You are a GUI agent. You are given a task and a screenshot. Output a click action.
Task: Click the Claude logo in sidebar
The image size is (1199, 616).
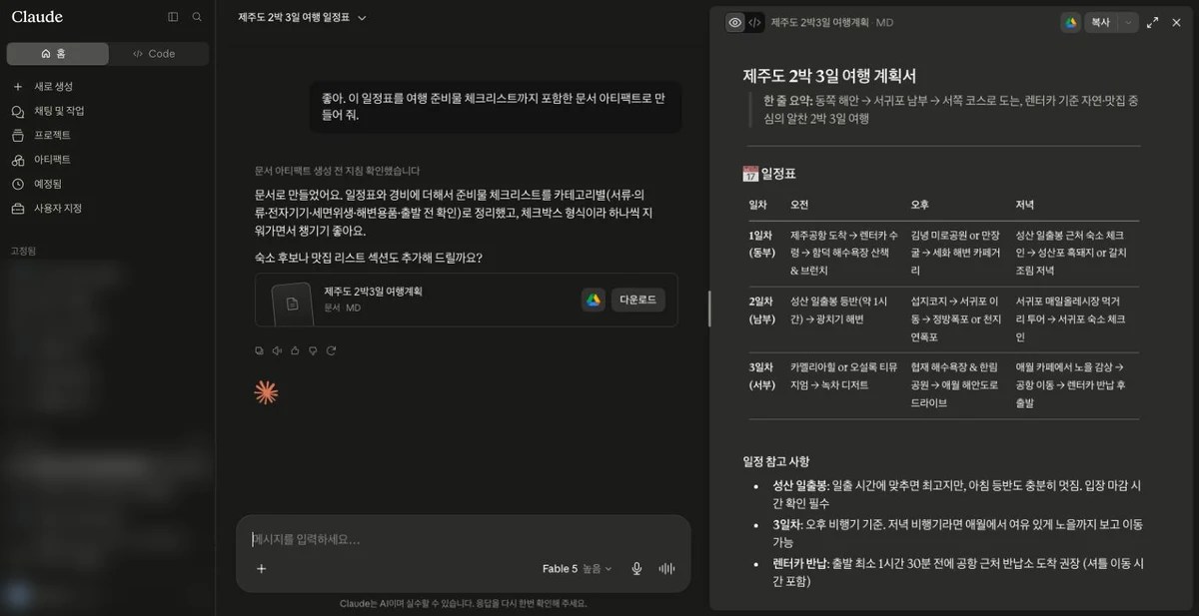point(37,17)
